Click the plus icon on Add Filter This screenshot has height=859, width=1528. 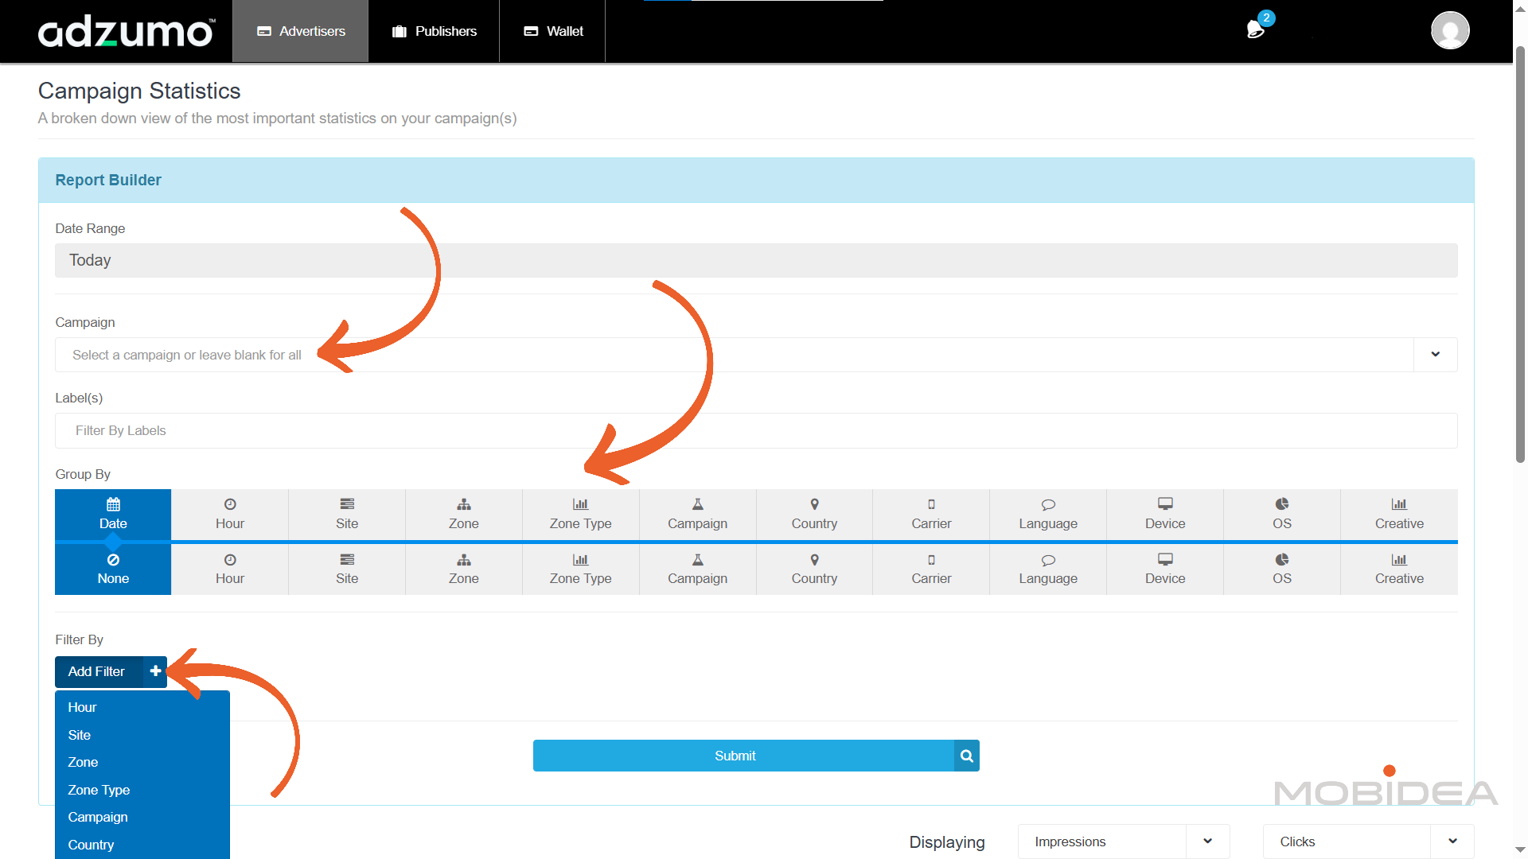(x=155, y=671)
